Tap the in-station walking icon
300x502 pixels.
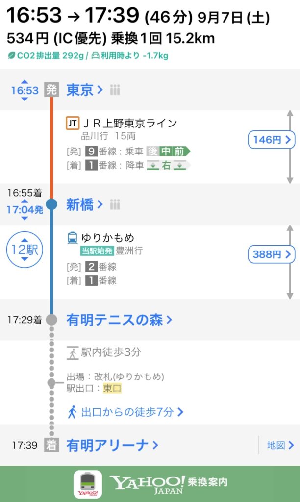pos(72,352)
